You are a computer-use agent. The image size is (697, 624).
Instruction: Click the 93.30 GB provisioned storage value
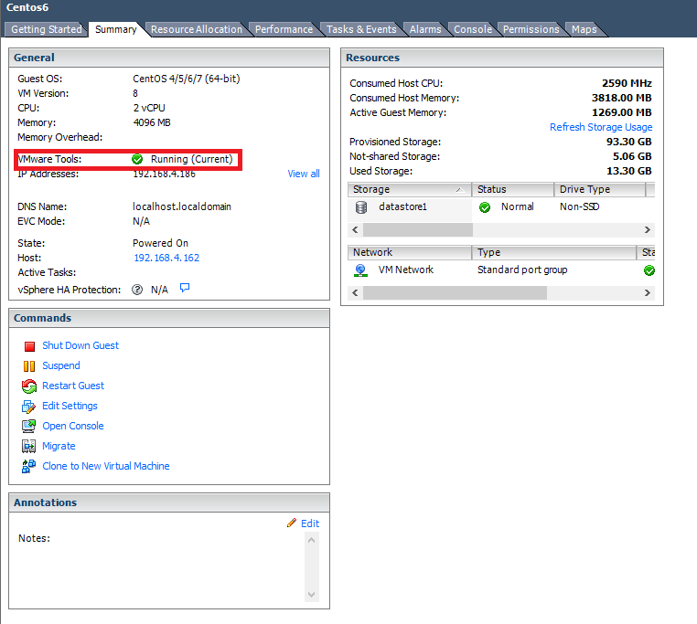point(629,142)
